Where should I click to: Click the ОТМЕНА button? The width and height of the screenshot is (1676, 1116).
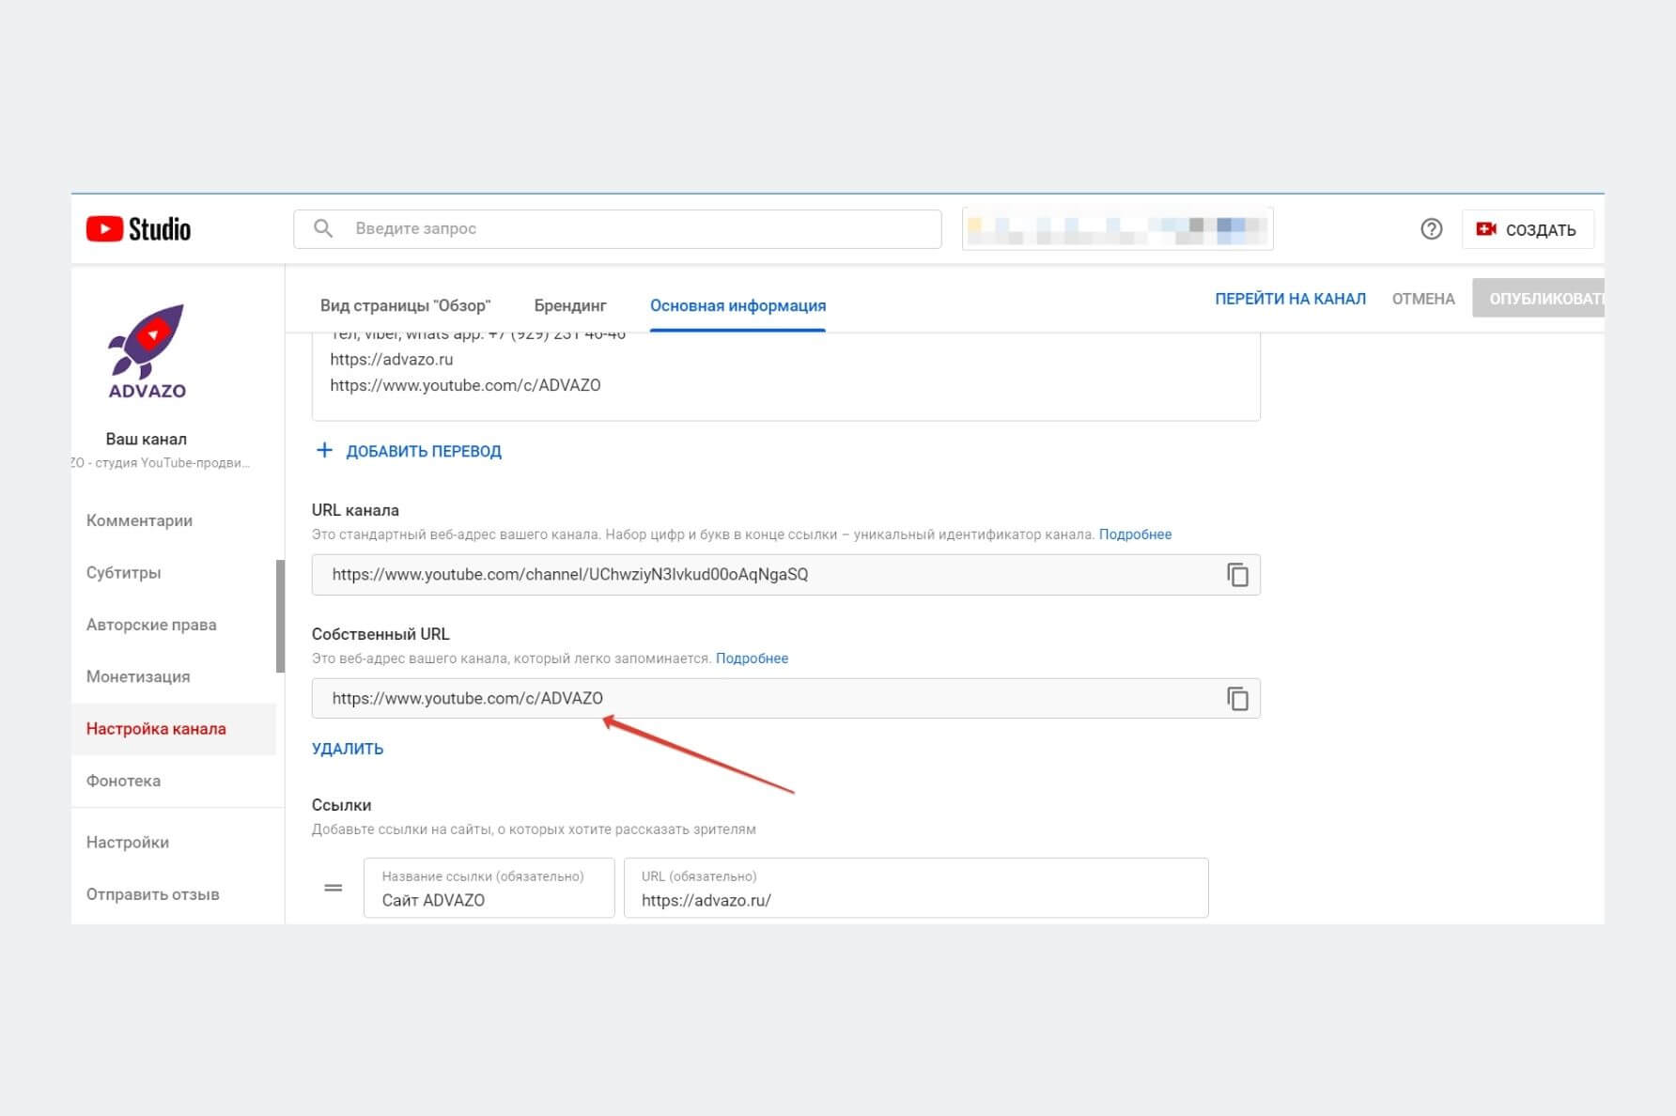tap(1423, 299)
